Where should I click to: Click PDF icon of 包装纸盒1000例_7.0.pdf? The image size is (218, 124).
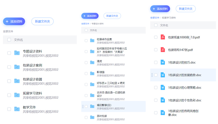pos(163,37)
